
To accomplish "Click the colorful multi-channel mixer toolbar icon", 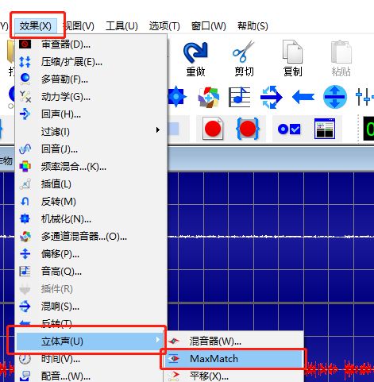I will [x=209, y=98].
